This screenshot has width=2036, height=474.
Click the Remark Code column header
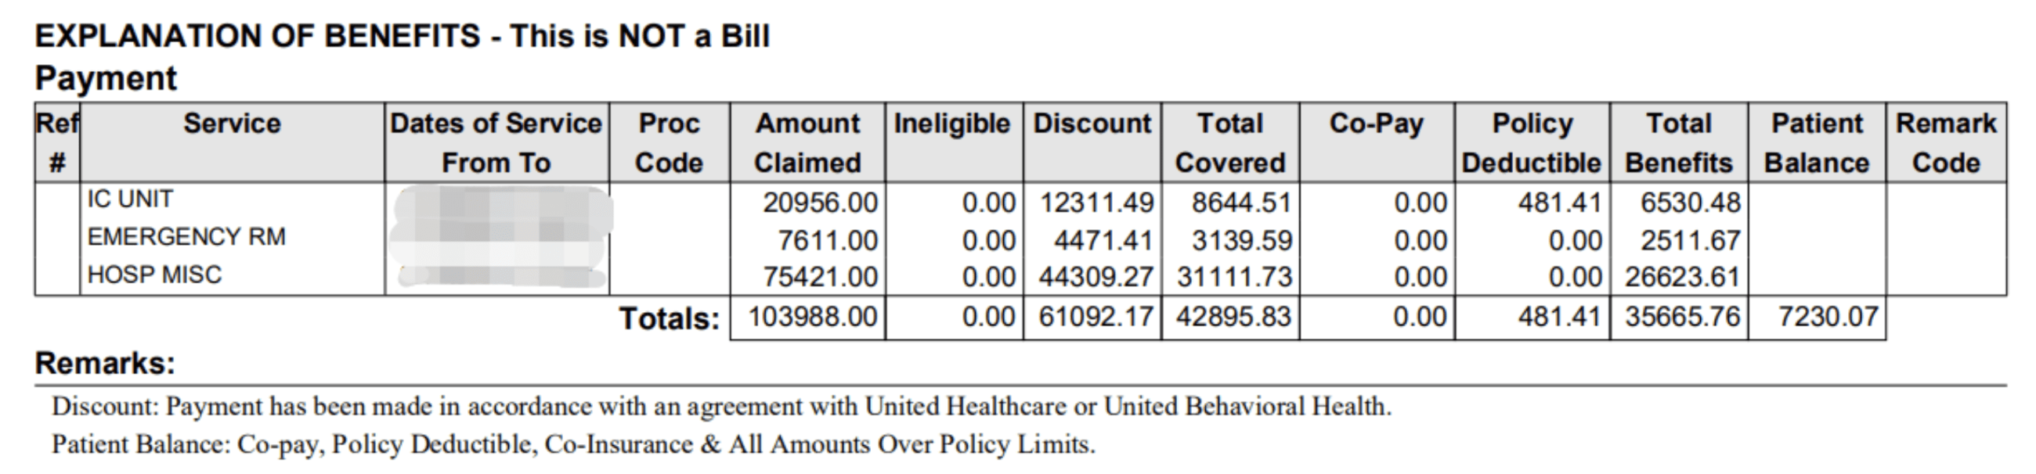click(1946, 143)
